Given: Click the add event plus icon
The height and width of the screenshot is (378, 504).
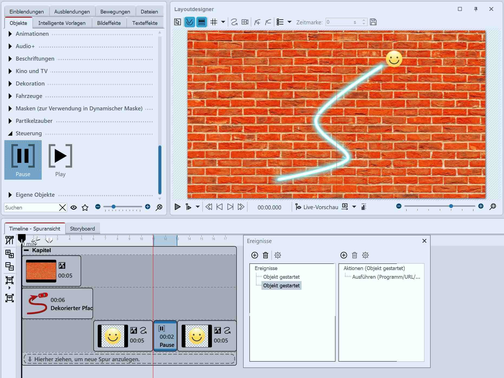Looking at the screenshot, I should tap(254, 255).
